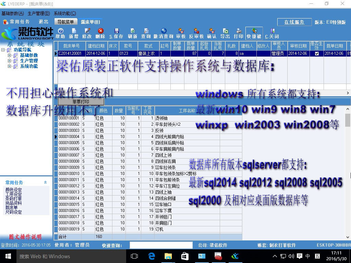
Task: Open the action center notification icon
Action: pyautogui.click(x=299, y=256)
